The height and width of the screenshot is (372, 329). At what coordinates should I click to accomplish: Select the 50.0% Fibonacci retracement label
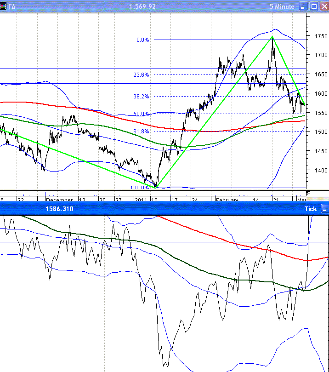[x=141, y=114]
